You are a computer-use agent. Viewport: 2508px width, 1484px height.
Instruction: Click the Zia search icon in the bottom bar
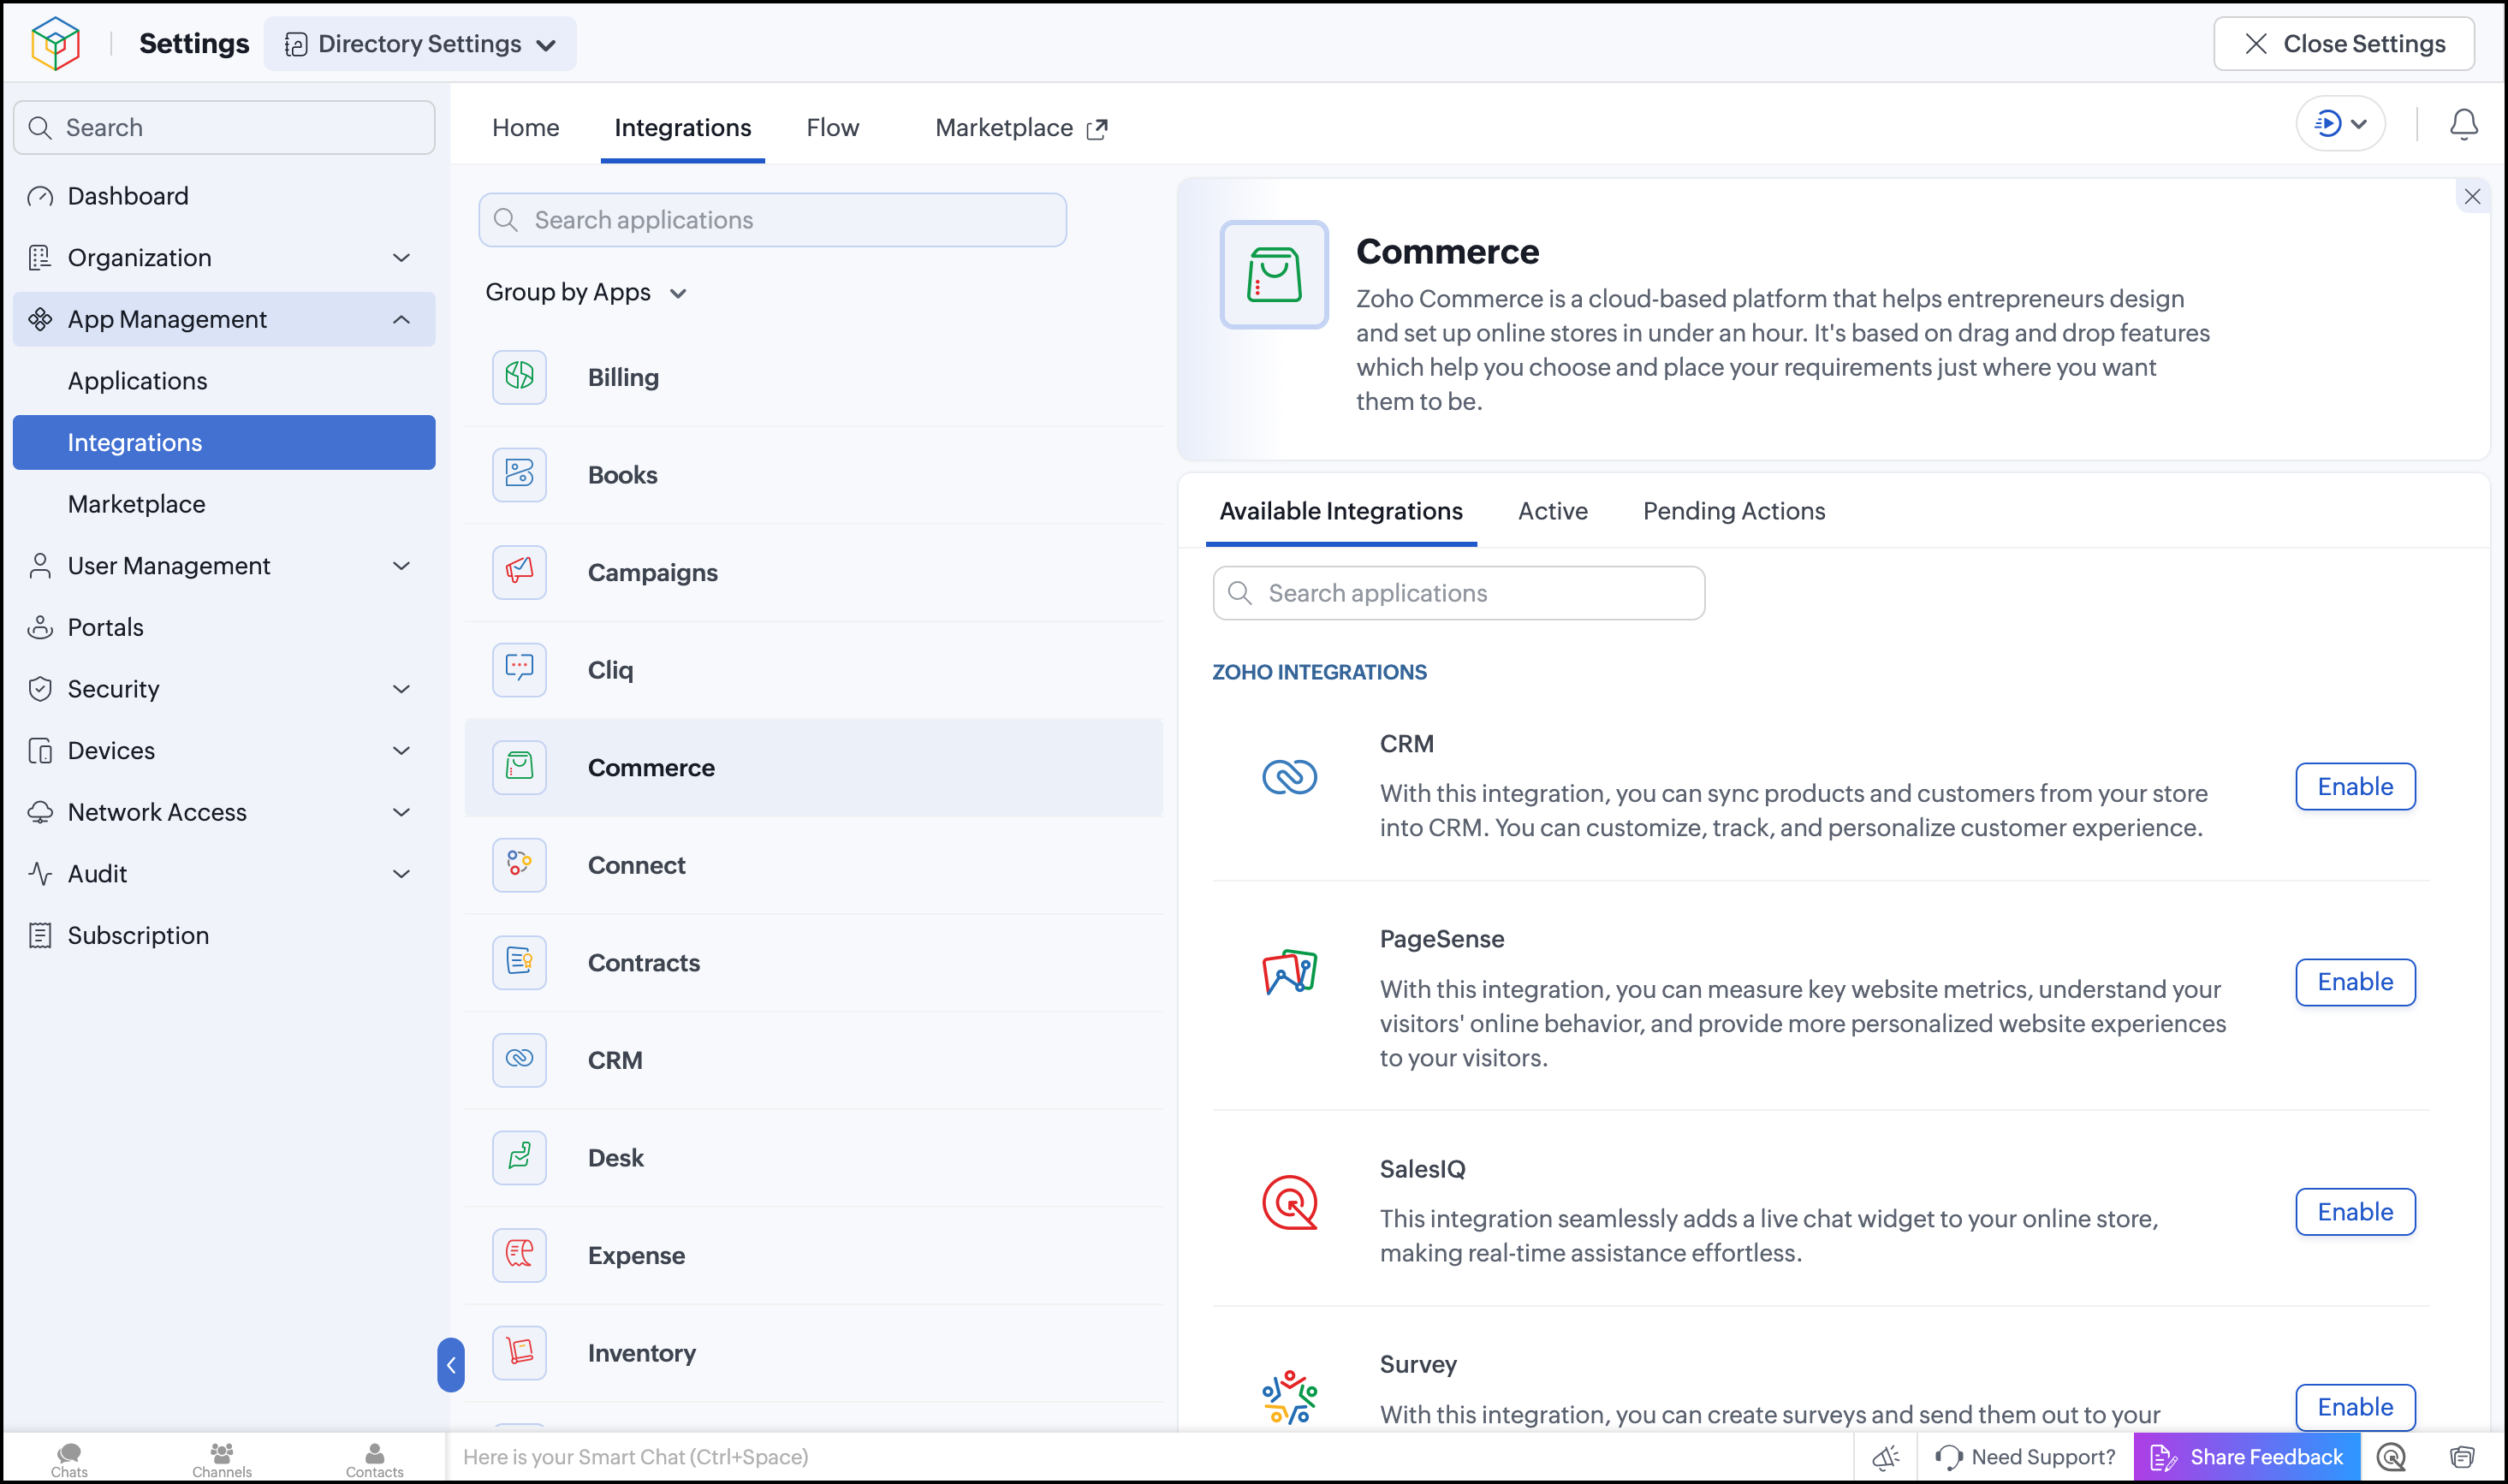tap(2391, 1457)
